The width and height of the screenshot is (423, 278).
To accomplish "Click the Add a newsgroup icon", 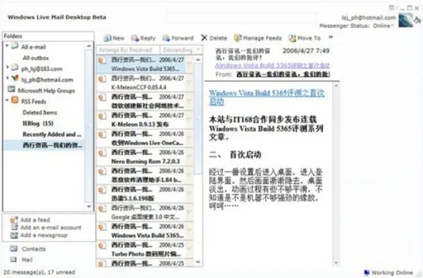I will pos(14,236).
